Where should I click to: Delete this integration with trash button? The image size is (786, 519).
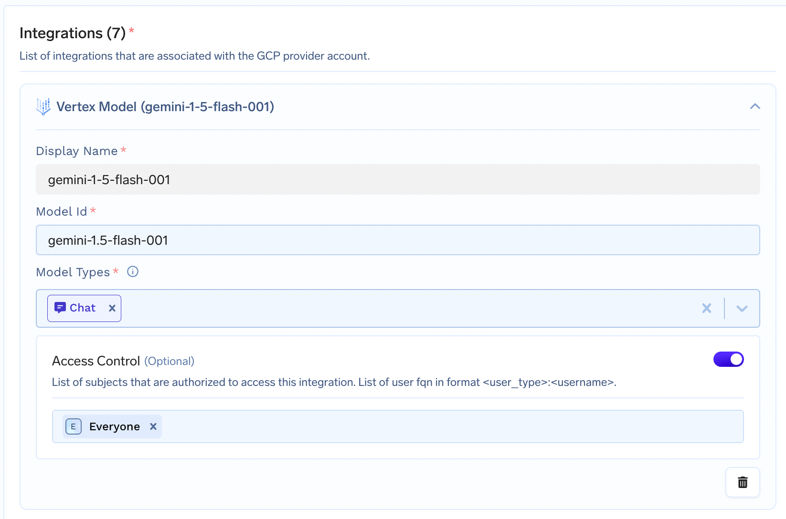click(743, 482)
